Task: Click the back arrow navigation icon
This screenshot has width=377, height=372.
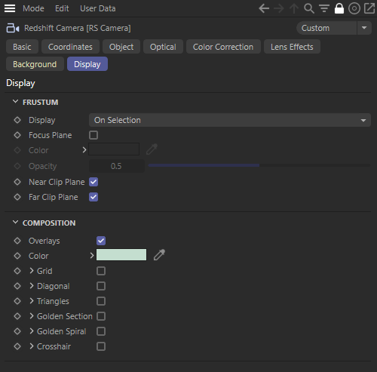Action: [x=264, y=8]
